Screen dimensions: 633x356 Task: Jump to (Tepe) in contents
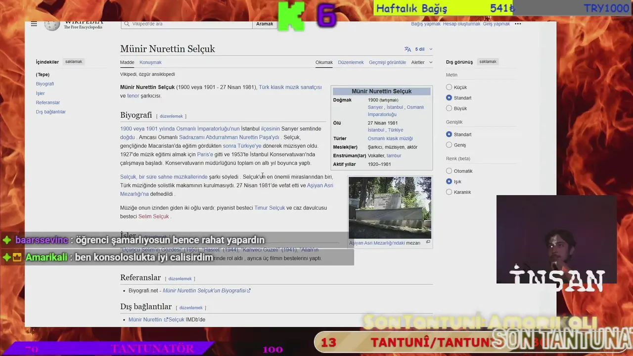[x=43, y=75]
